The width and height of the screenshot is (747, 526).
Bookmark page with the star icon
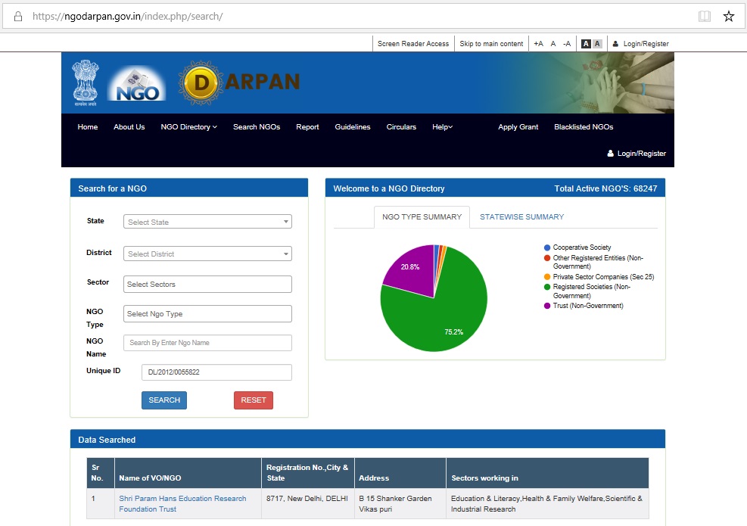(x=728, y=17)
